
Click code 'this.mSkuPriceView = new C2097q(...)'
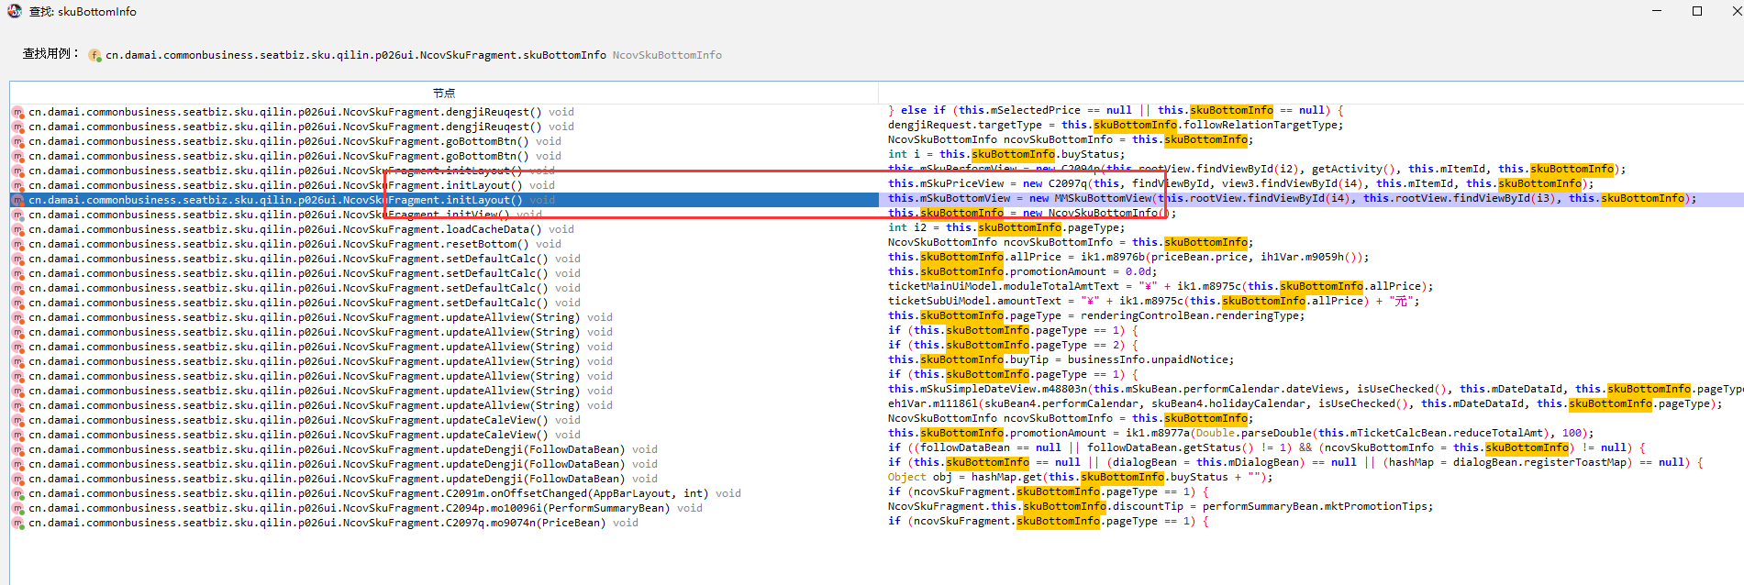click(x=1240, y=183)
